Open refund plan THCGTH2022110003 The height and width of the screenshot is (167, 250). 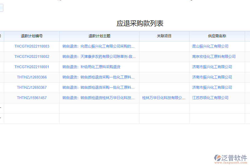[x=31, y=46]
